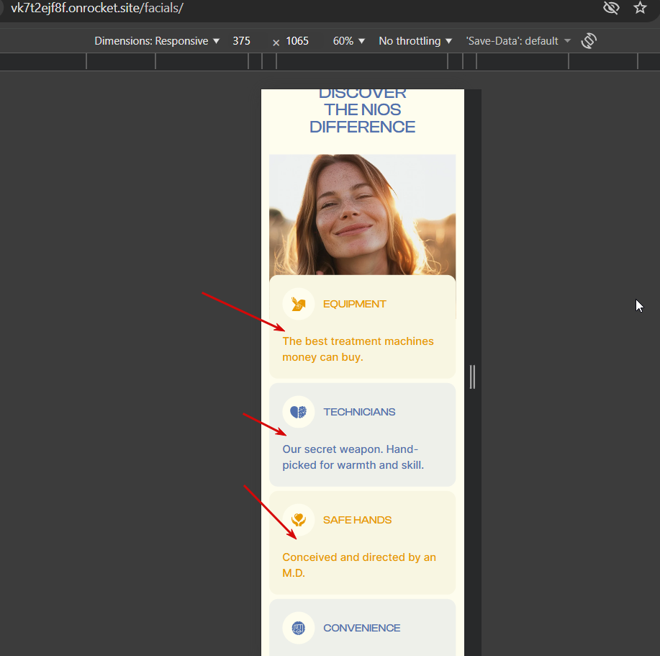Click the viewport width field showing 375
Screen dimensions: 660x656
[x=242, y=41]
